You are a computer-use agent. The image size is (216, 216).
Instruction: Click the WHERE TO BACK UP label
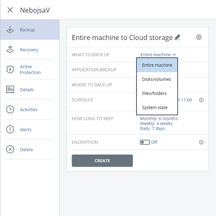click(x=92, y=85)
